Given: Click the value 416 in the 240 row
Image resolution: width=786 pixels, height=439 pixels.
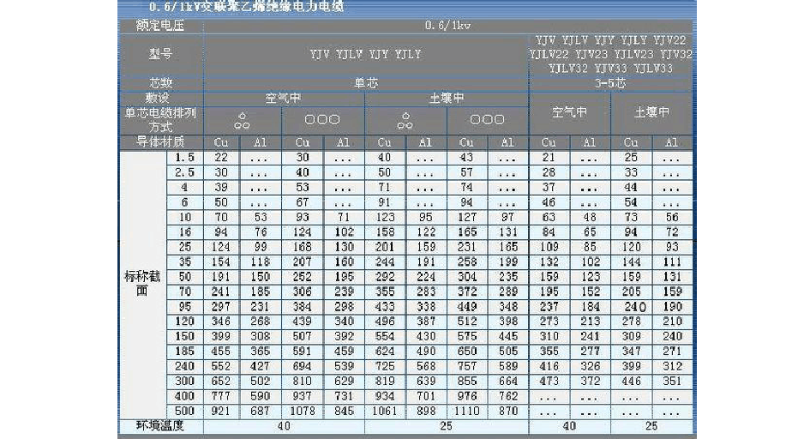Looking at the screenshot, I should (549, 366).
